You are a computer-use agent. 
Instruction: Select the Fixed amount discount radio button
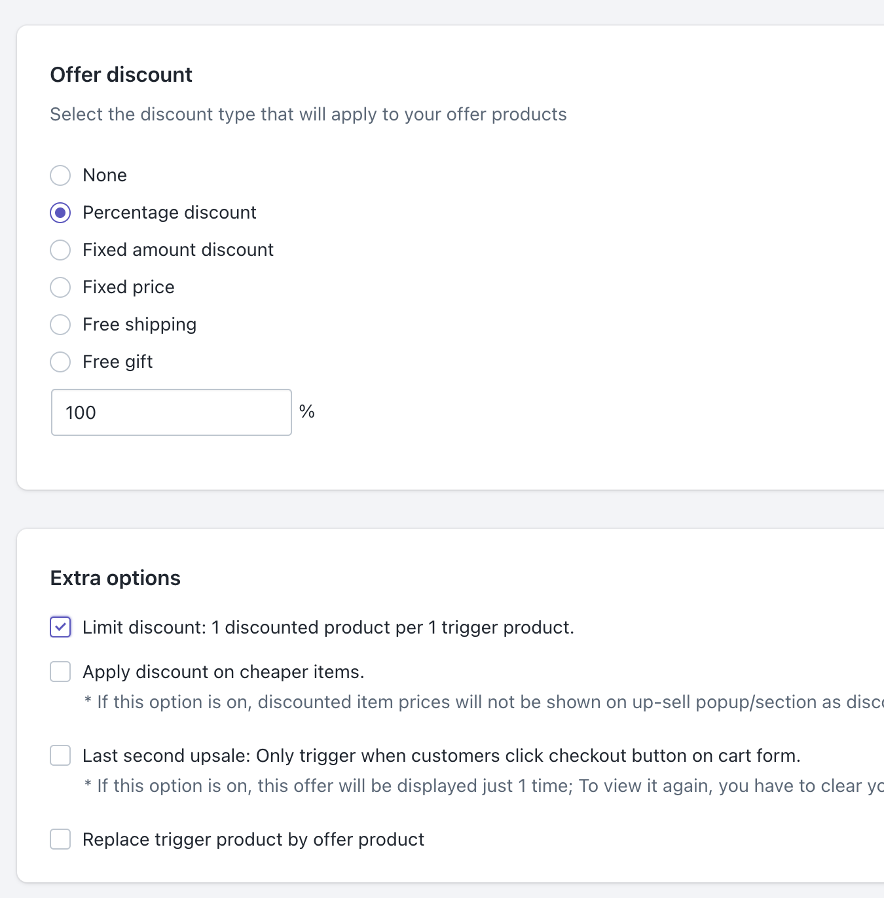(60, 250)
